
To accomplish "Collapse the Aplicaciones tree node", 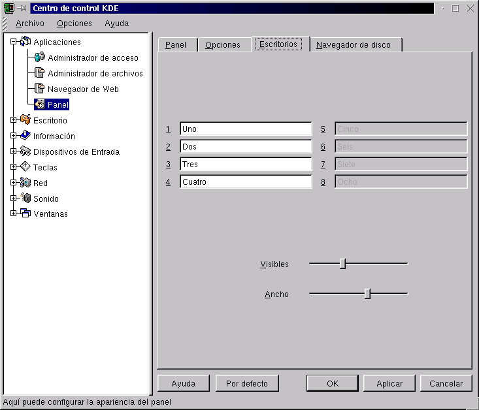I will [x=13, y=42].
